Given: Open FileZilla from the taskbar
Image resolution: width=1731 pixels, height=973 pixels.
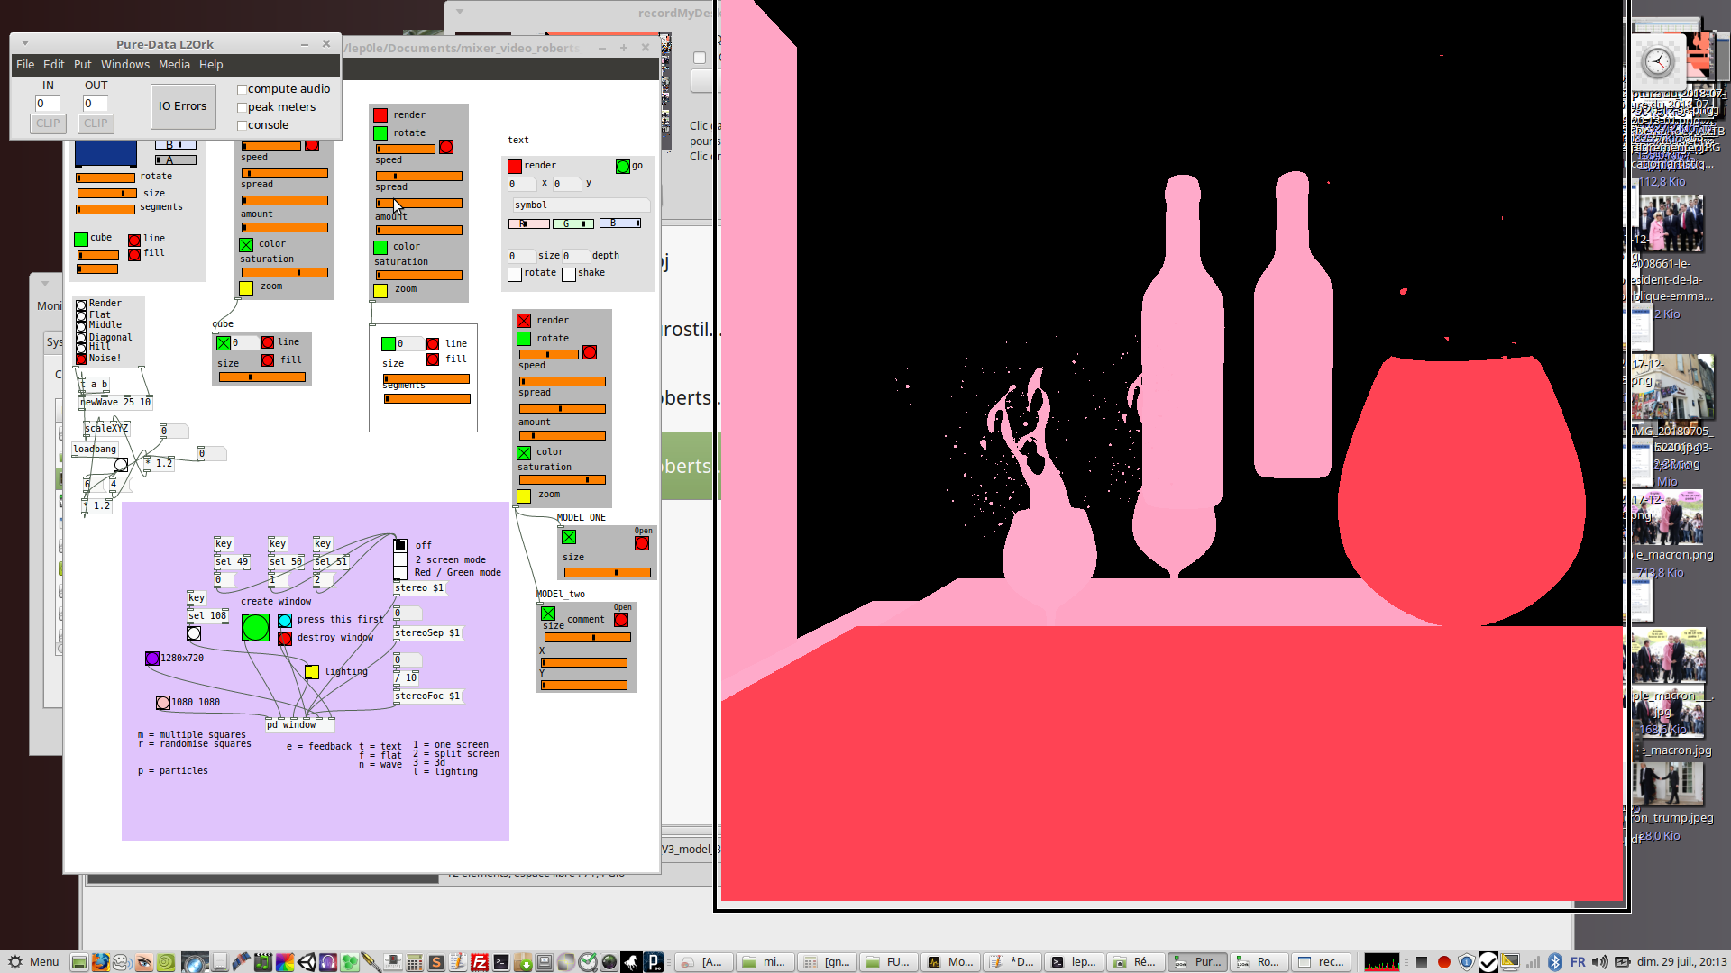Looking at the screenshot, I should pos(480,962).
